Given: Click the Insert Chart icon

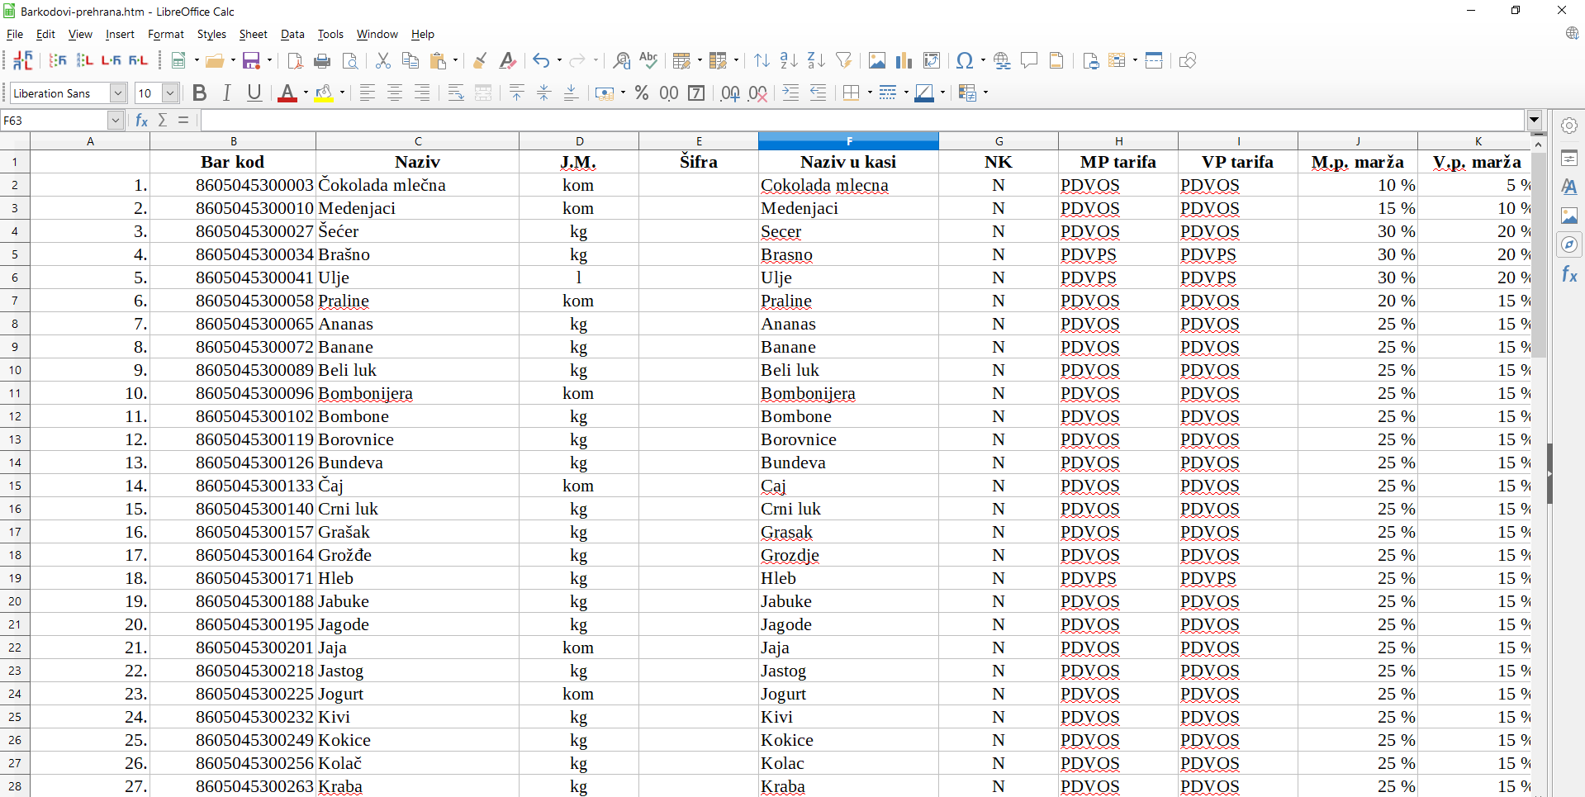Looking at the screenshot, I should (904, 60).
